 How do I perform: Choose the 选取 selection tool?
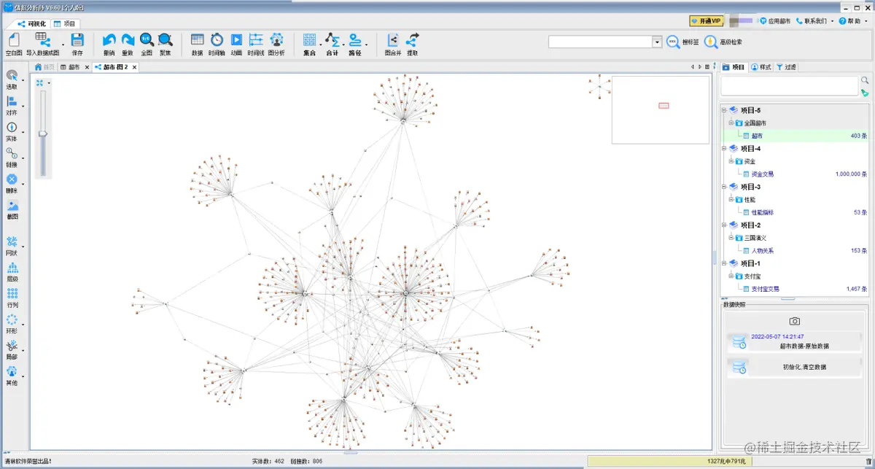pos(12,80)
